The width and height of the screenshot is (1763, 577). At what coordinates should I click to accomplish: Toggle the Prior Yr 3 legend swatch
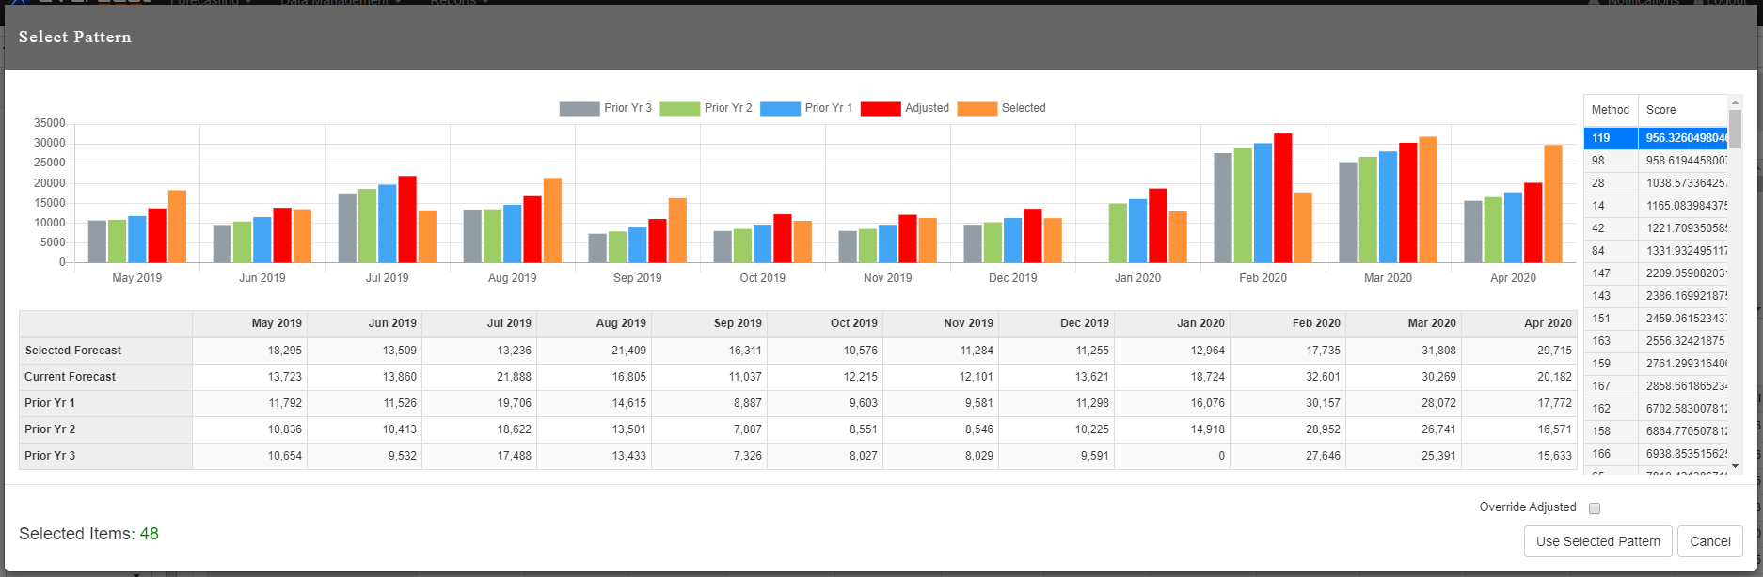click(580, 109)
